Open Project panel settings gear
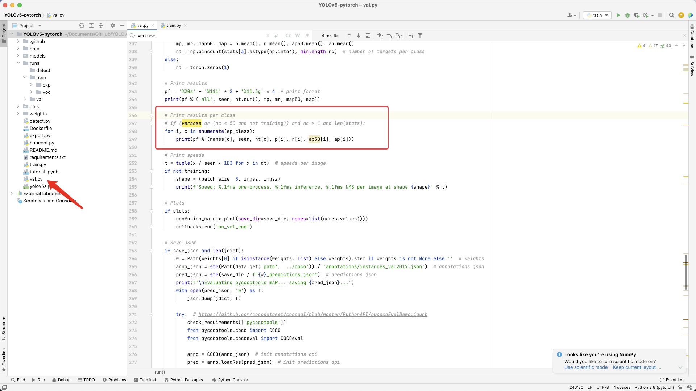The height and width of the screenshot is (391, 696). click(x=113, y=25)
